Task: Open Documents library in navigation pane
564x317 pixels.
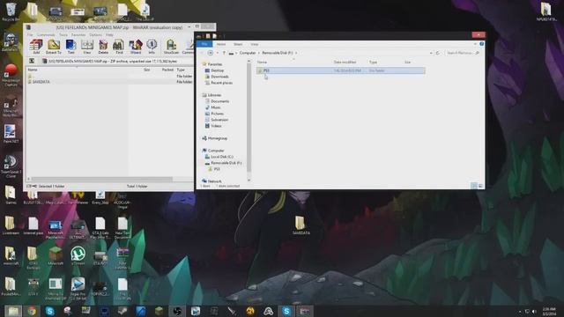Action: pyautogui.click(x=219, y=101)
